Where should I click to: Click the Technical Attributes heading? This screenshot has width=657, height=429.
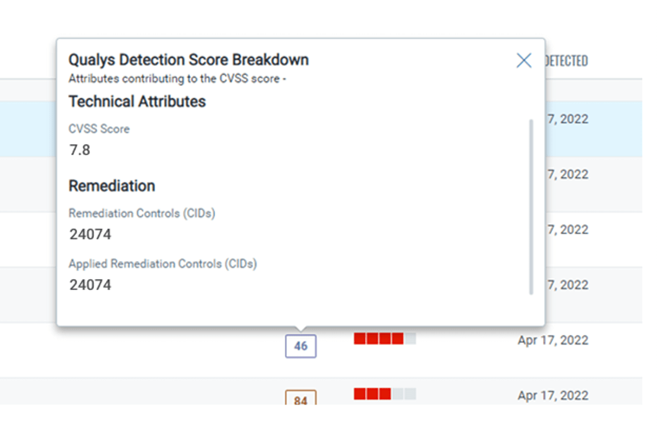click(x=137, y=101)
